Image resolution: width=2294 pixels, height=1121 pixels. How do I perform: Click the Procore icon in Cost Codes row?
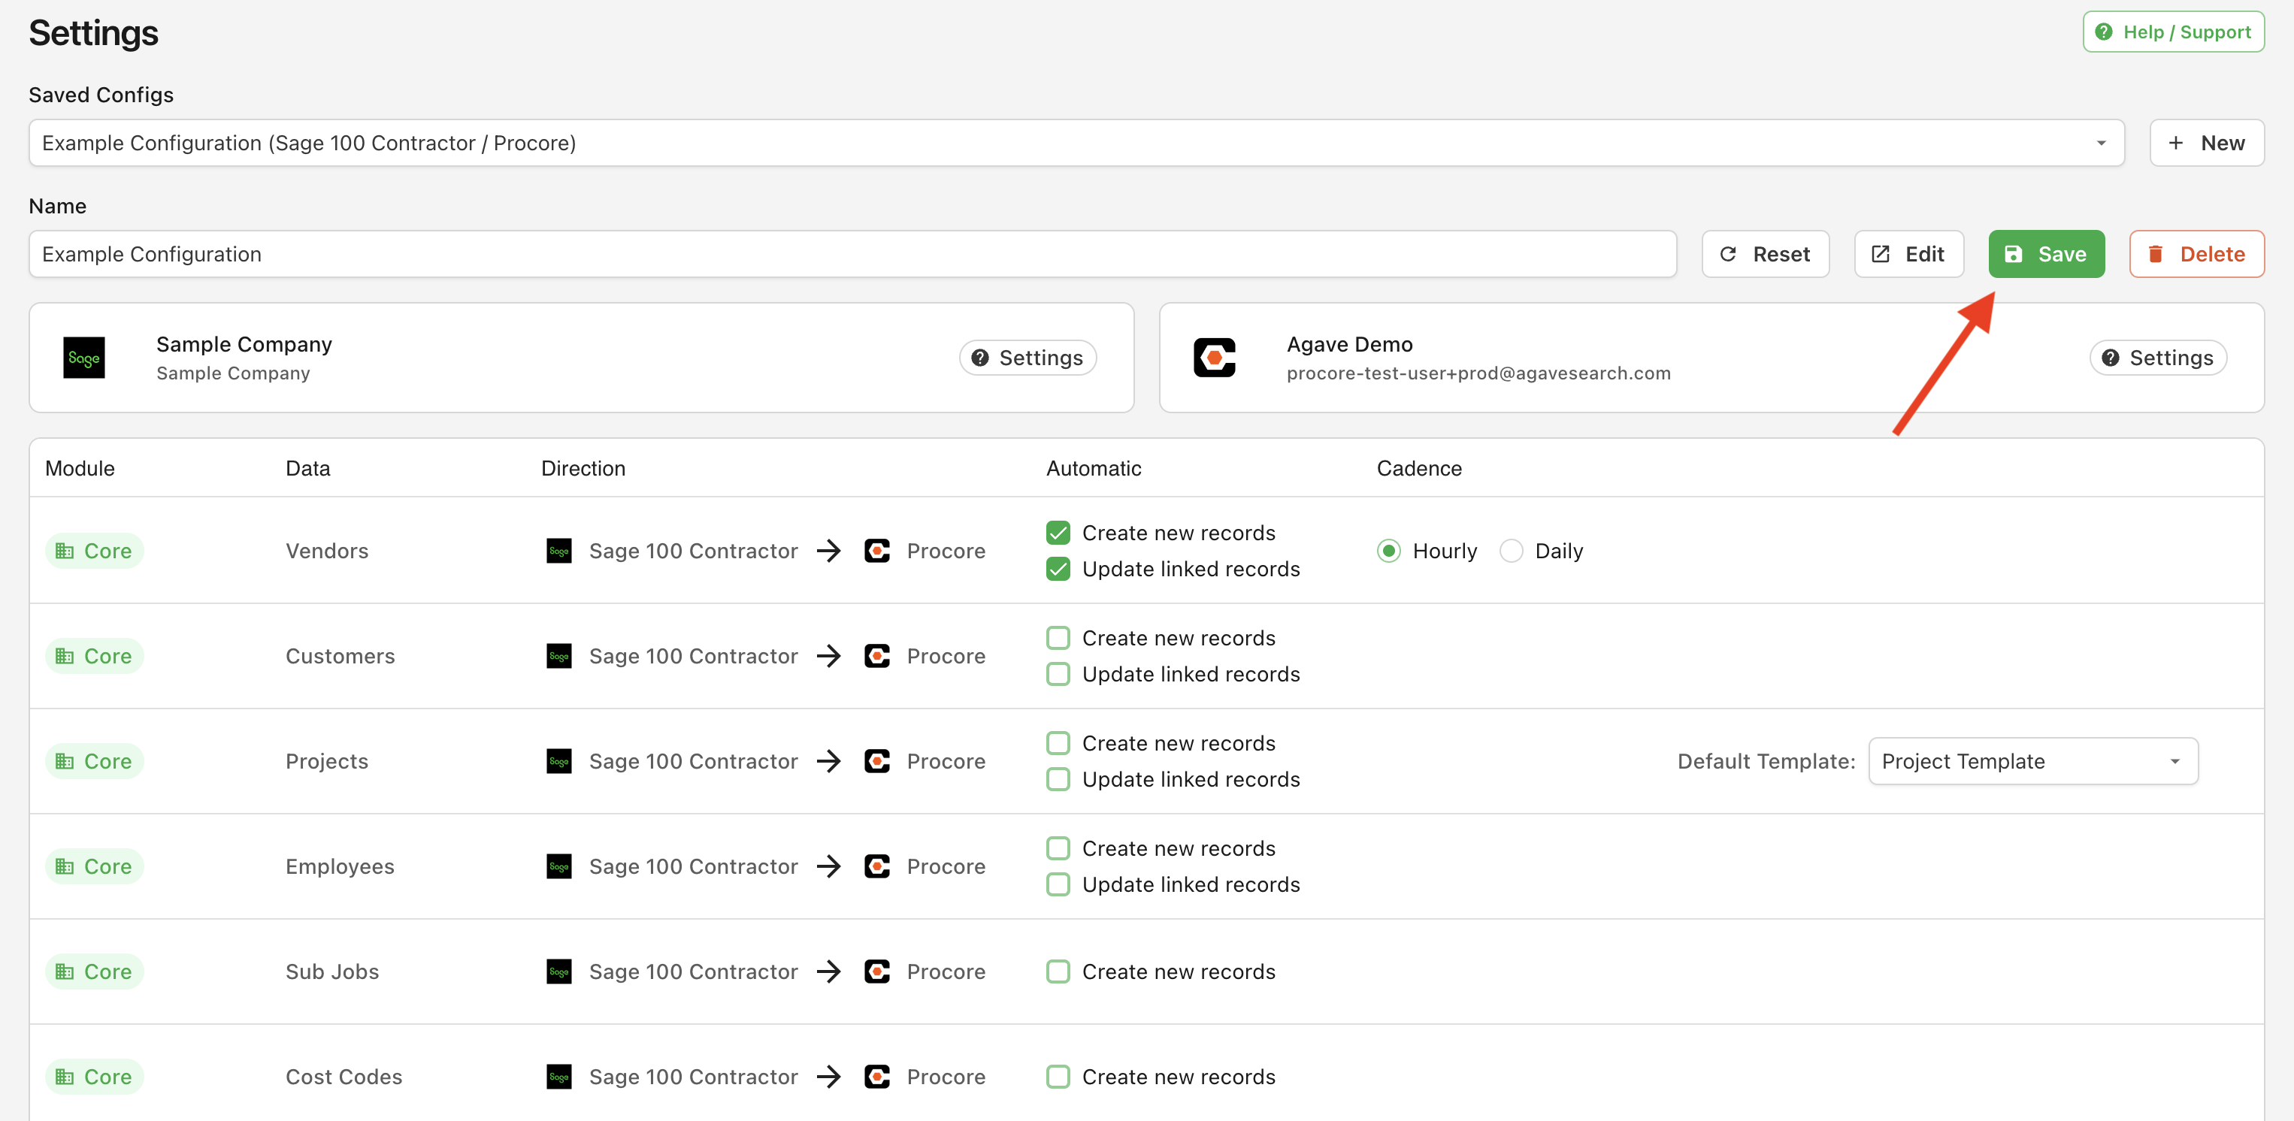tap(876, 1076)
